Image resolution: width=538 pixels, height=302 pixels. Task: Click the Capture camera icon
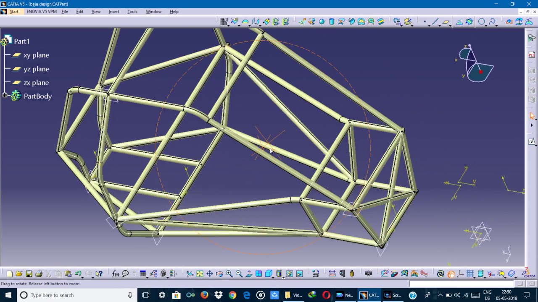pyautogui.click(x=368, y=274)
